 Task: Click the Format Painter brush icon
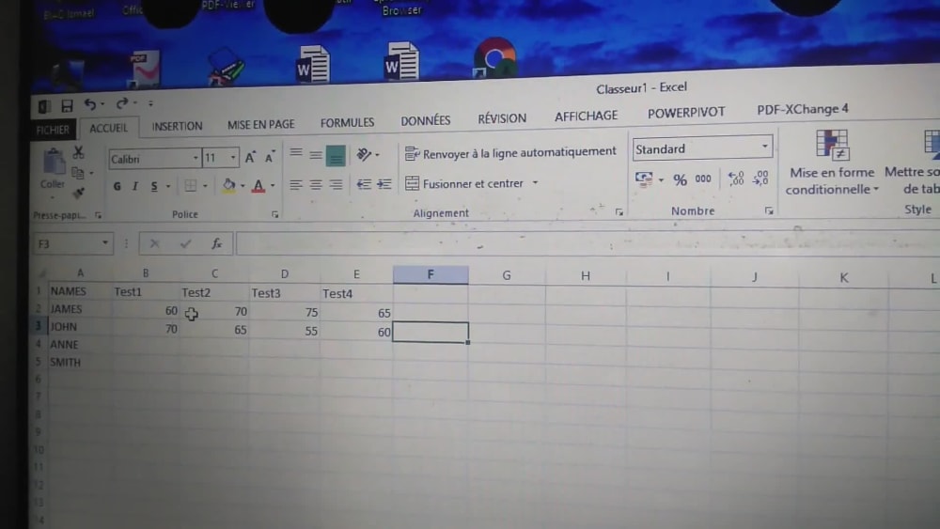click(79, 193)
